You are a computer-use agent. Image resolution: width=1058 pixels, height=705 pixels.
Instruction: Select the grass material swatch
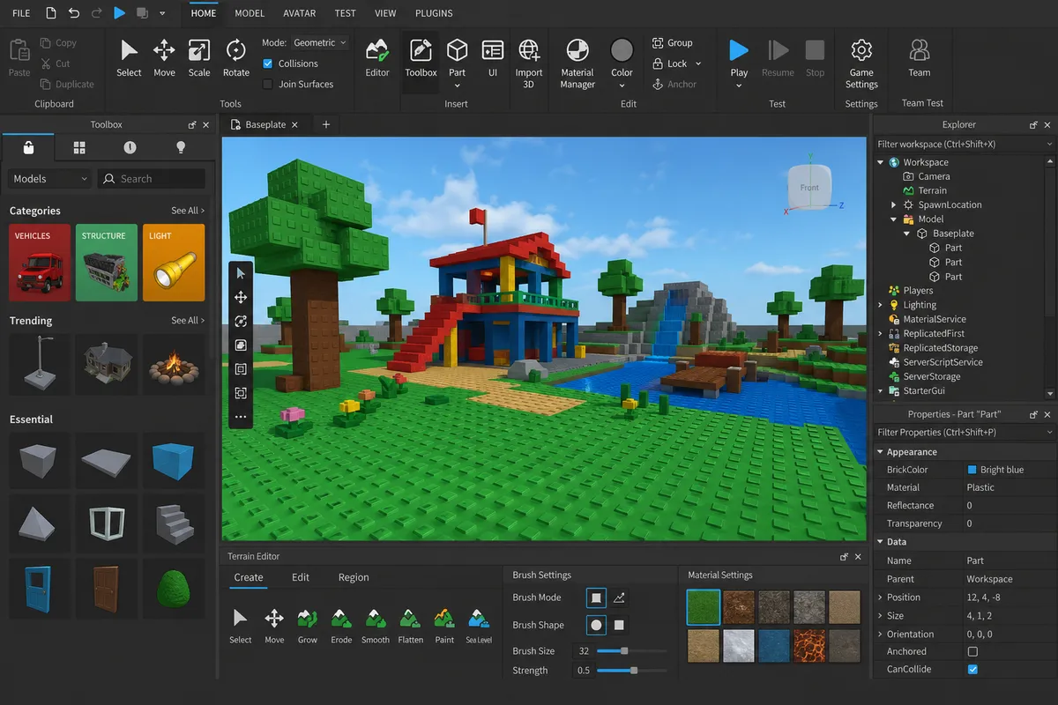pyautogui.click(x=704, y=607)
